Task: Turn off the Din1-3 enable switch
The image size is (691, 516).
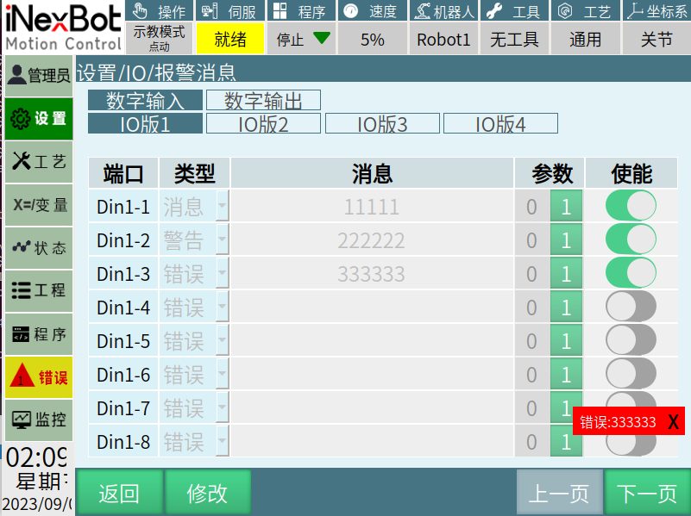Action: (631, 273)
